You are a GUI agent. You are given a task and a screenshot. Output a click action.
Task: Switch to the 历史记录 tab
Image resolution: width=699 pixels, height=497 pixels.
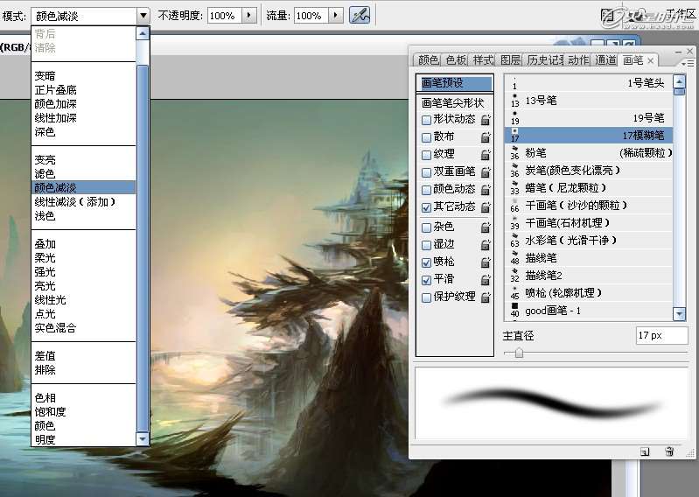click(x=545, y=59)
